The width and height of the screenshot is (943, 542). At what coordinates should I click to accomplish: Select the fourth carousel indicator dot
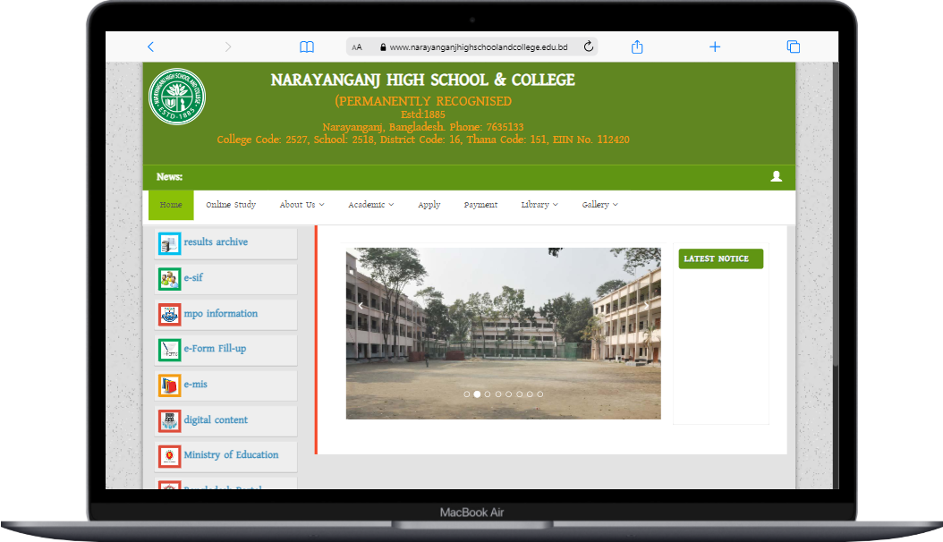coord(497,394)
